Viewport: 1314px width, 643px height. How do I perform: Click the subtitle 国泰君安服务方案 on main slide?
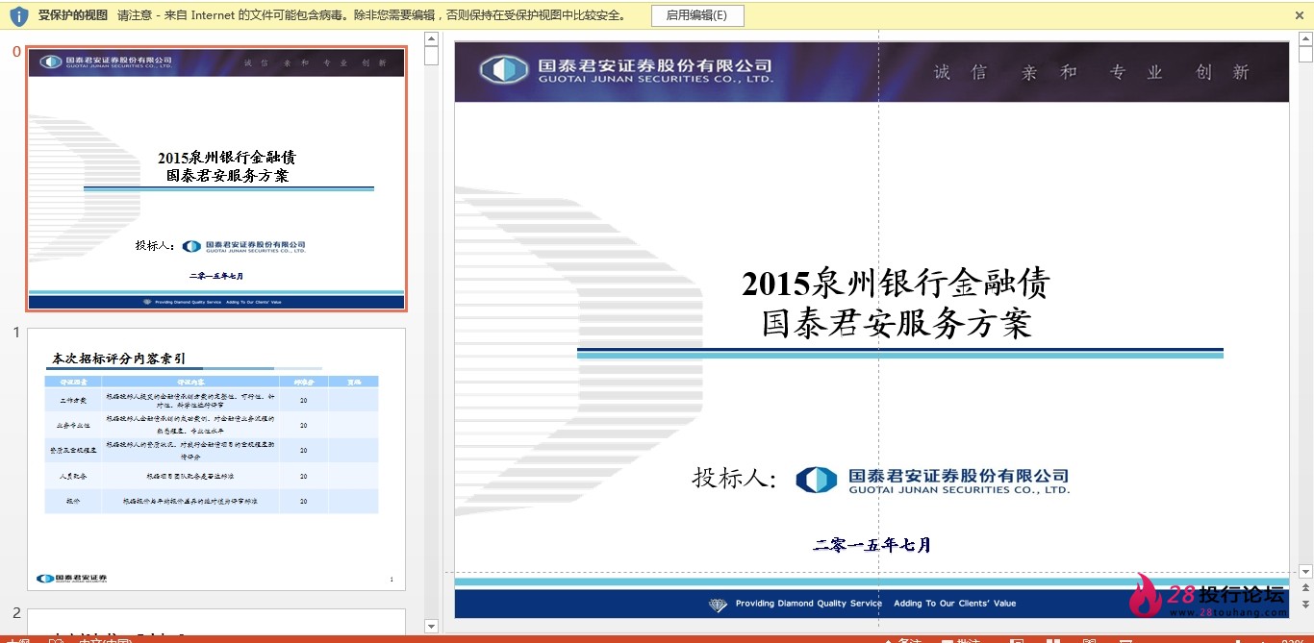(x=896, y=323)
